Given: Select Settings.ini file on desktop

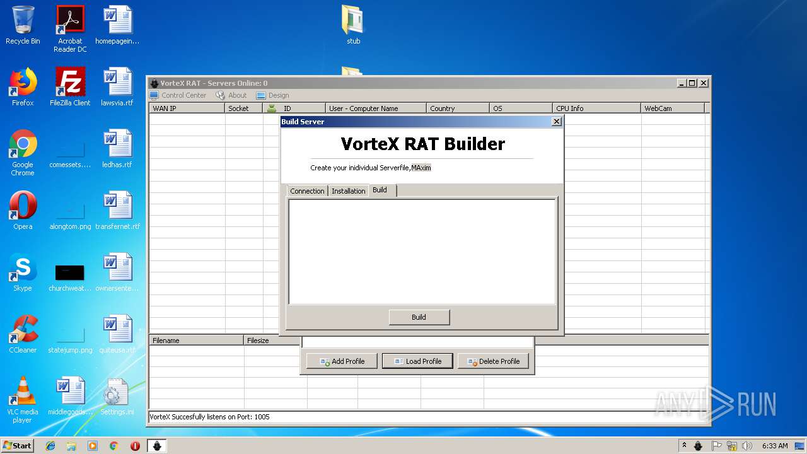Looking at the screenshot, I should tap(117, 396).
